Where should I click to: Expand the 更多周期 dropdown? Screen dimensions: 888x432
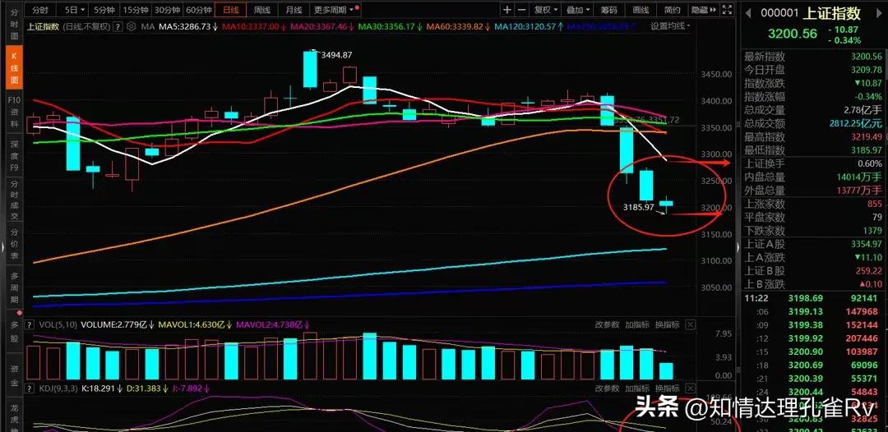tap(335, 10)
